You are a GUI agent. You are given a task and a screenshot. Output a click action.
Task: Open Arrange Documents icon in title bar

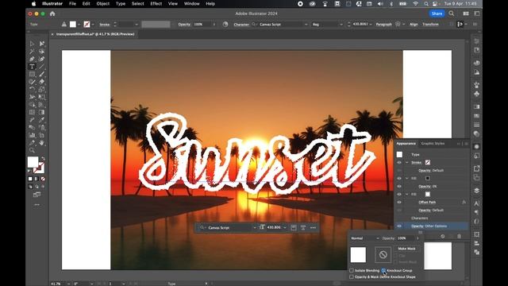pos(466,14)
